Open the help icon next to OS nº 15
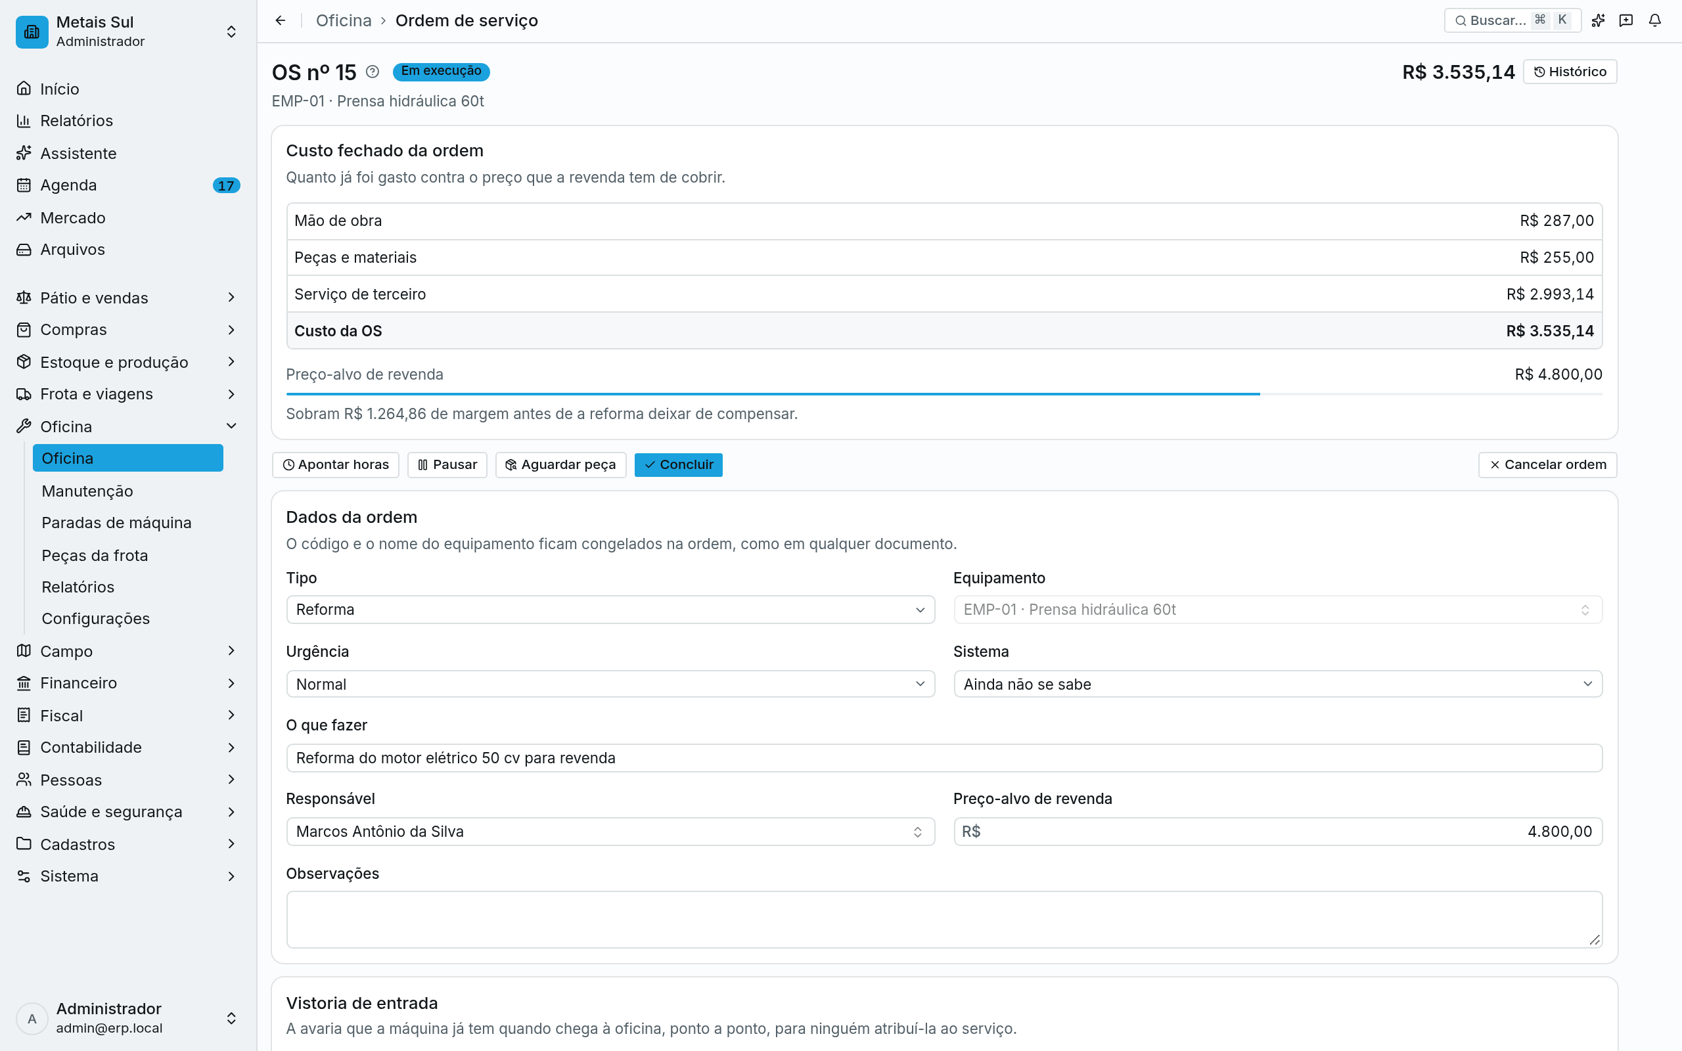 point(373,72)
